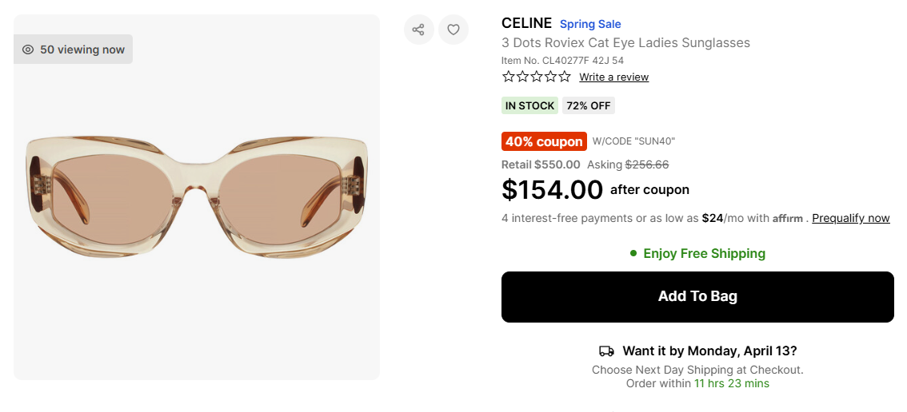Click the sunglasses product image

197,196
